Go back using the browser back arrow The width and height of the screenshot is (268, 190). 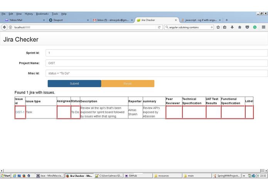[5, 27]
